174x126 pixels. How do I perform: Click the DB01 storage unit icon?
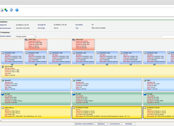145,80
